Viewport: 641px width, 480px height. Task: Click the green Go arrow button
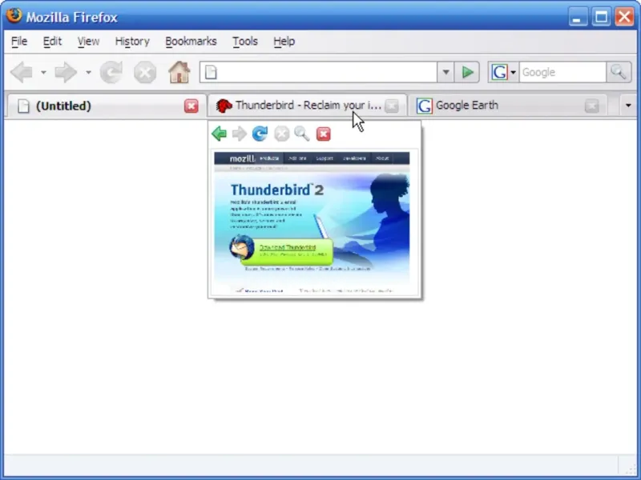[x=467, y=72]
